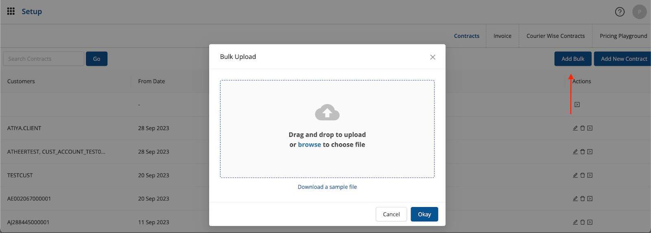Edit the AJ288445000001 contract with pencil icon
Viewport: 651px width, 233px height.
(575, 222)
